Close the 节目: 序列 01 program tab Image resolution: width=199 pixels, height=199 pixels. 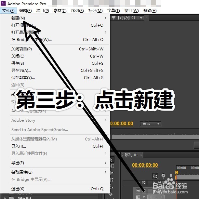(x=146, y=18)
